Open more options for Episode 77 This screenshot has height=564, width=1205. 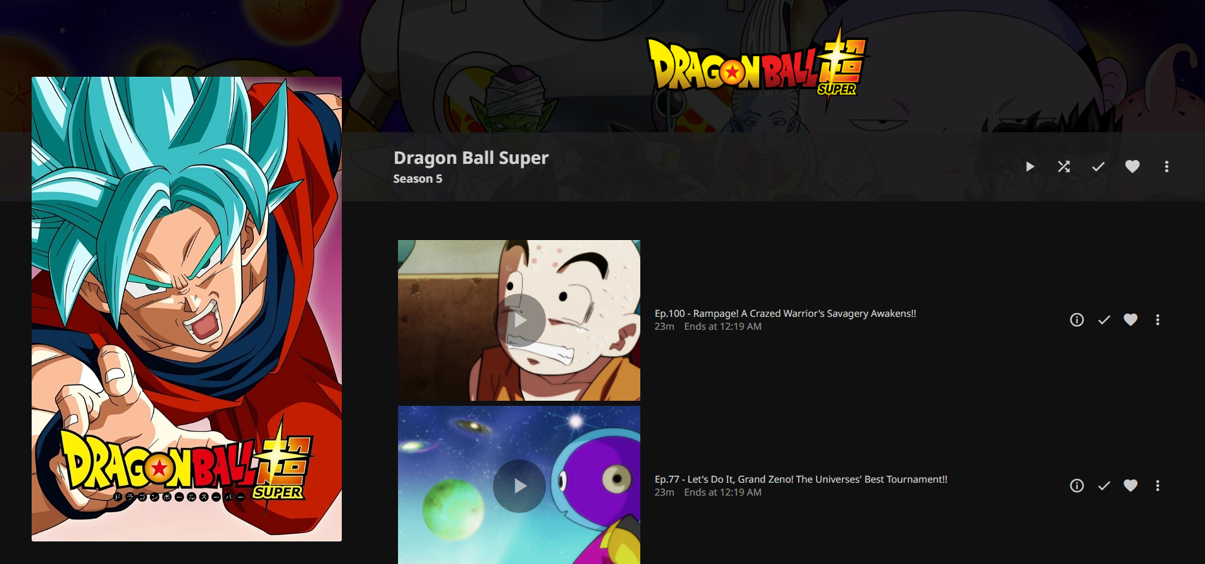pos(1157,485)
